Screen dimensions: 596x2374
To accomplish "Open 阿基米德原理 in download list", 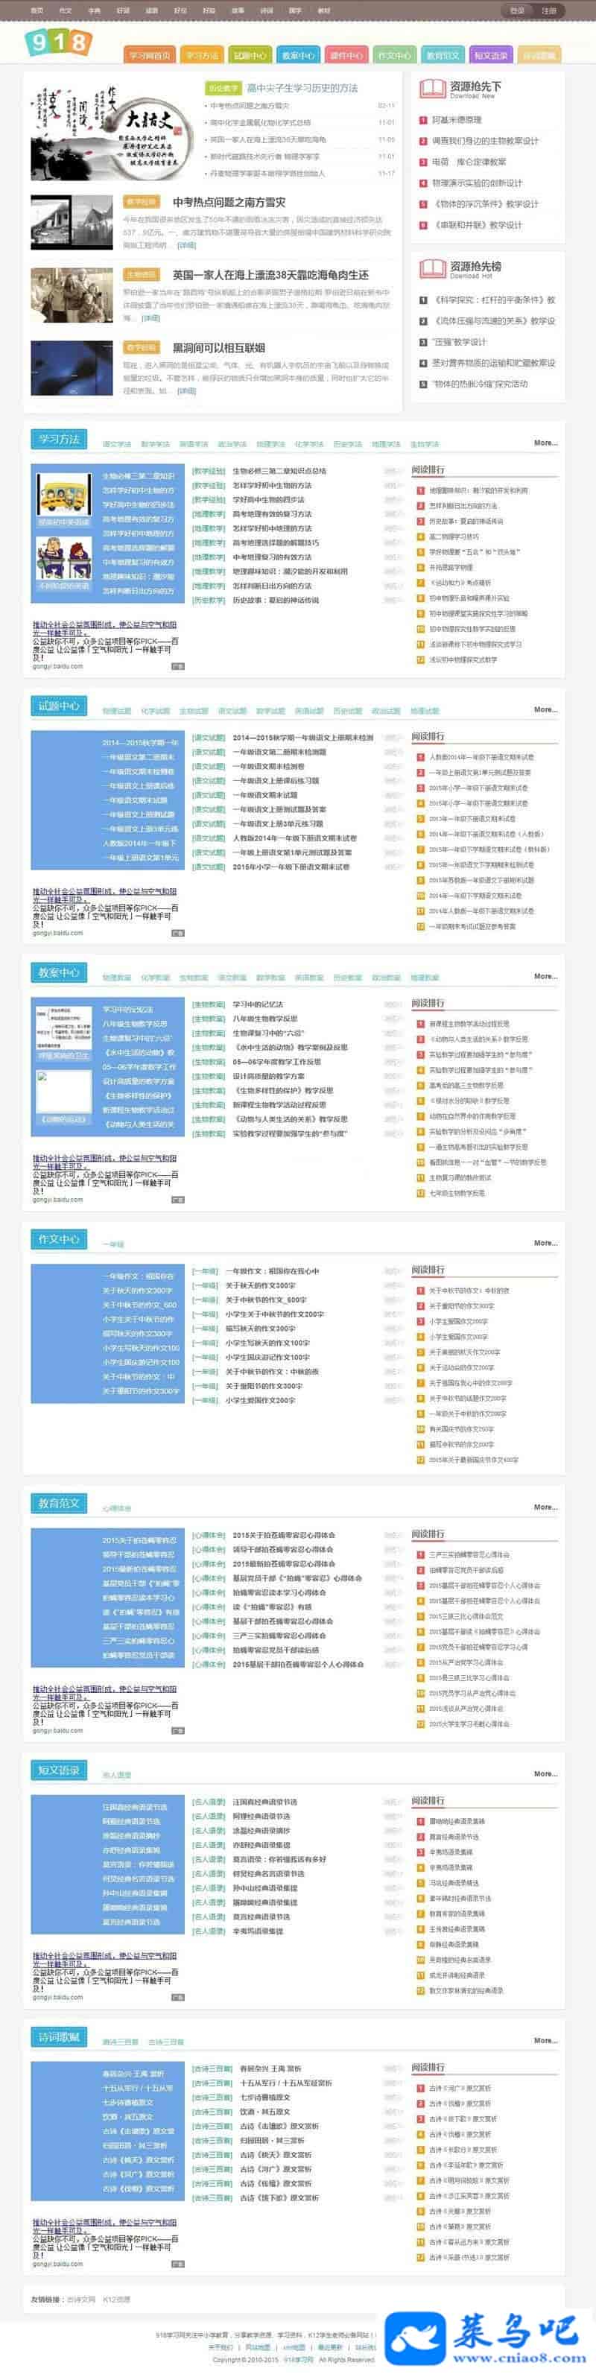I will click(x=457, y=120).
